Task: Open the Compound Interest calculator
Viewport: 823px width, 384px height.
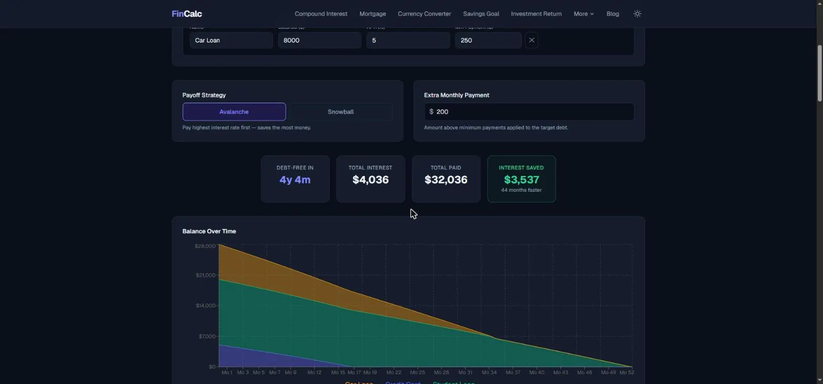Action: 321,14
